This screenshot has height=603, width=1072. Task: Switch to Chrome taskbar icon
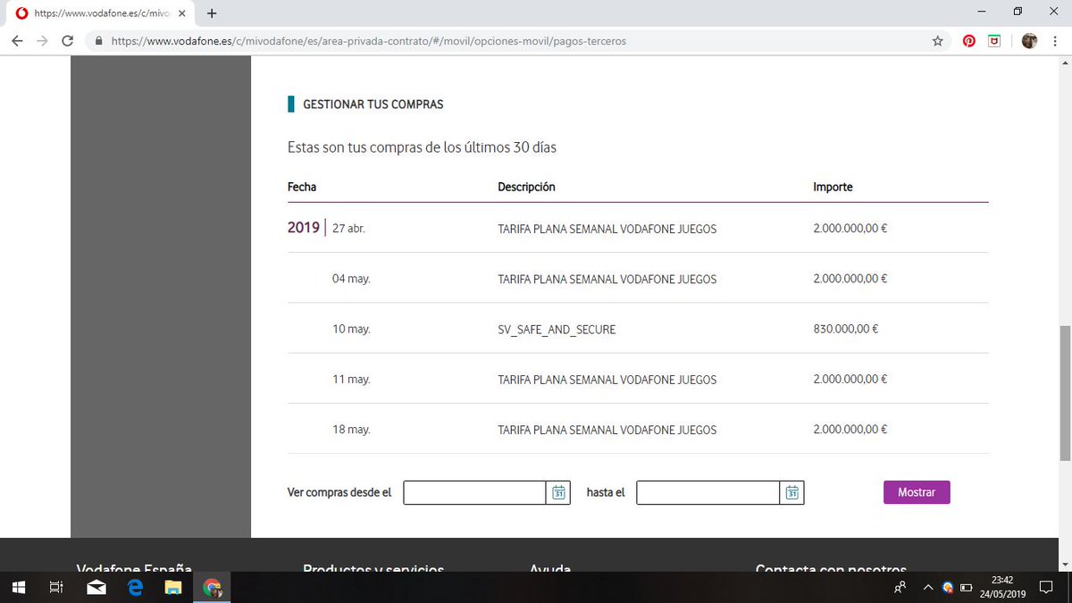pos(213,588)
